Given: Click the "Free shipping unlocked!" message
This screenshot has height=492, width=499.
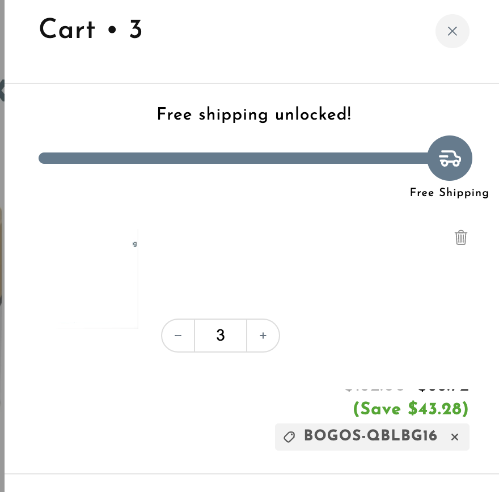Looking at the screenshot, I should (x=254, y=114).
